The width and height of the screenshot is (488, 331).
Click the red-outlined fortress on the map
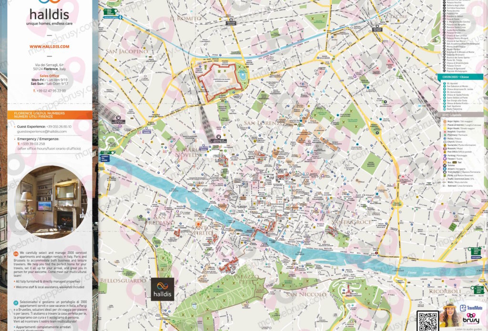(x=219, y=82)
